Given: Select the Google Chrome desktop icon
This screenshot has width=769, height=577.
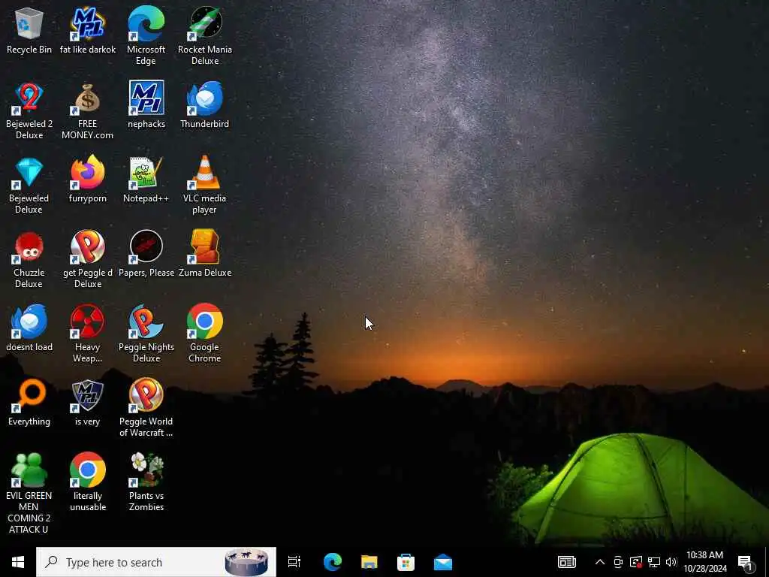Looking at the screenshot, I should (204, 322).
